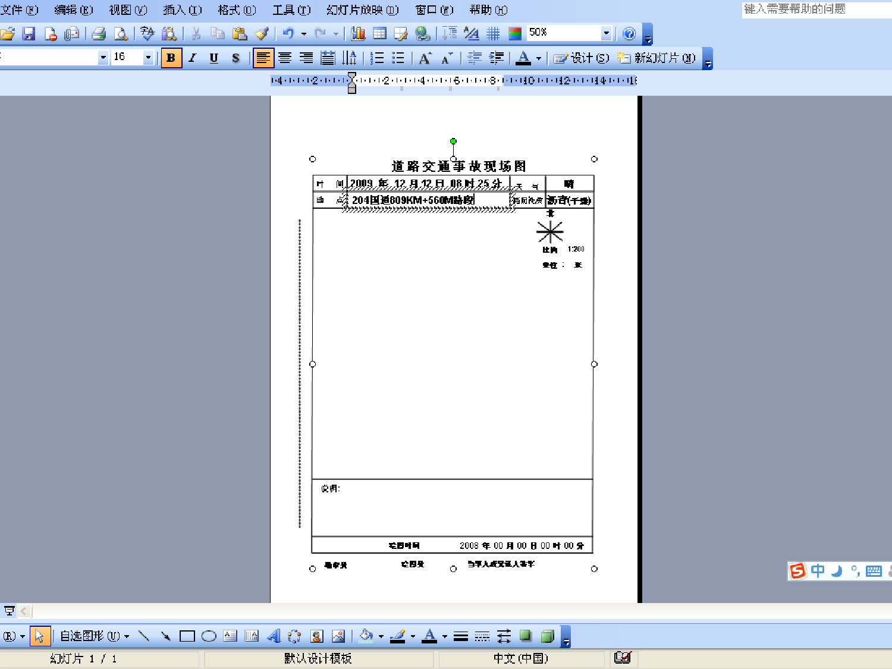Click the Change Text Direction icon

pyautogui.click(x=350, y=58)
